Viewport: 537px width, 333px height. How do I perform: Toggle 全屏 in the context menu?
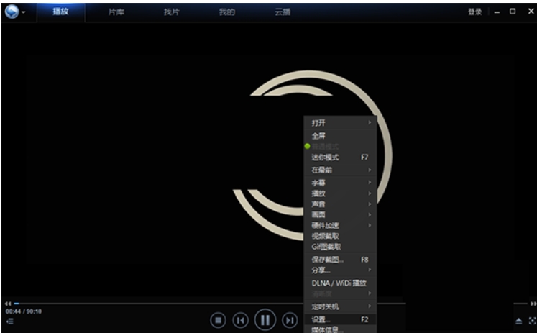(318, 135)
